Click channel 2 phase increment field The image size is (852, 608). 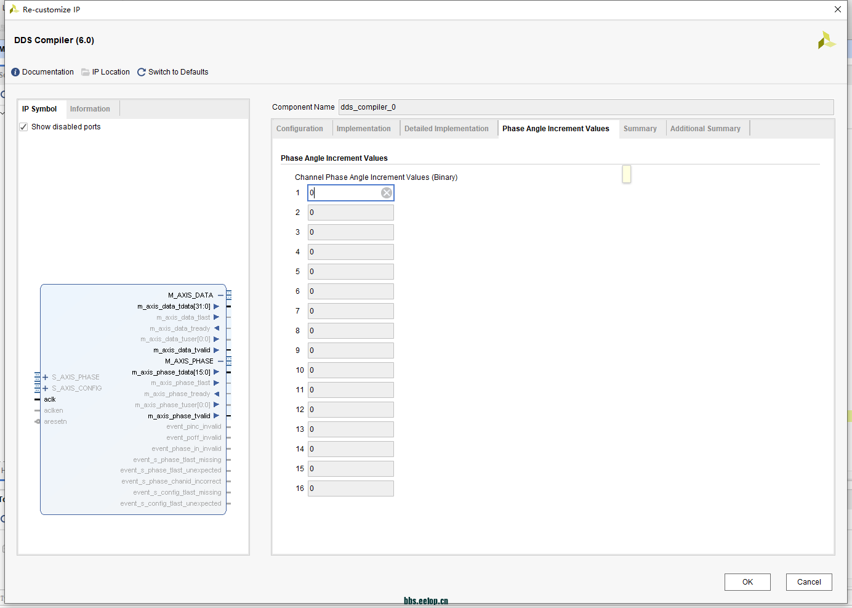351,213
